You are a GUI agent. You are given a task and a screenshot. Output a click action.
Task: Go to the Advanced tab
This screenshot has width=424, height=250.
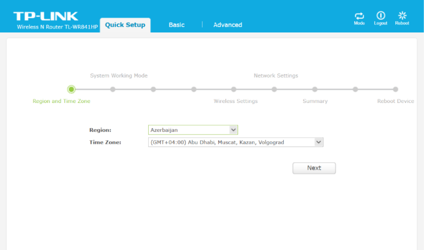tap(227, 25)
